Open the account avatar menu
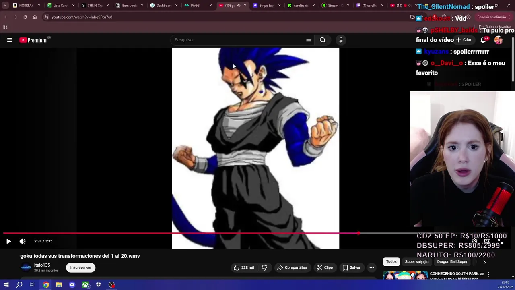 (499, 40)
